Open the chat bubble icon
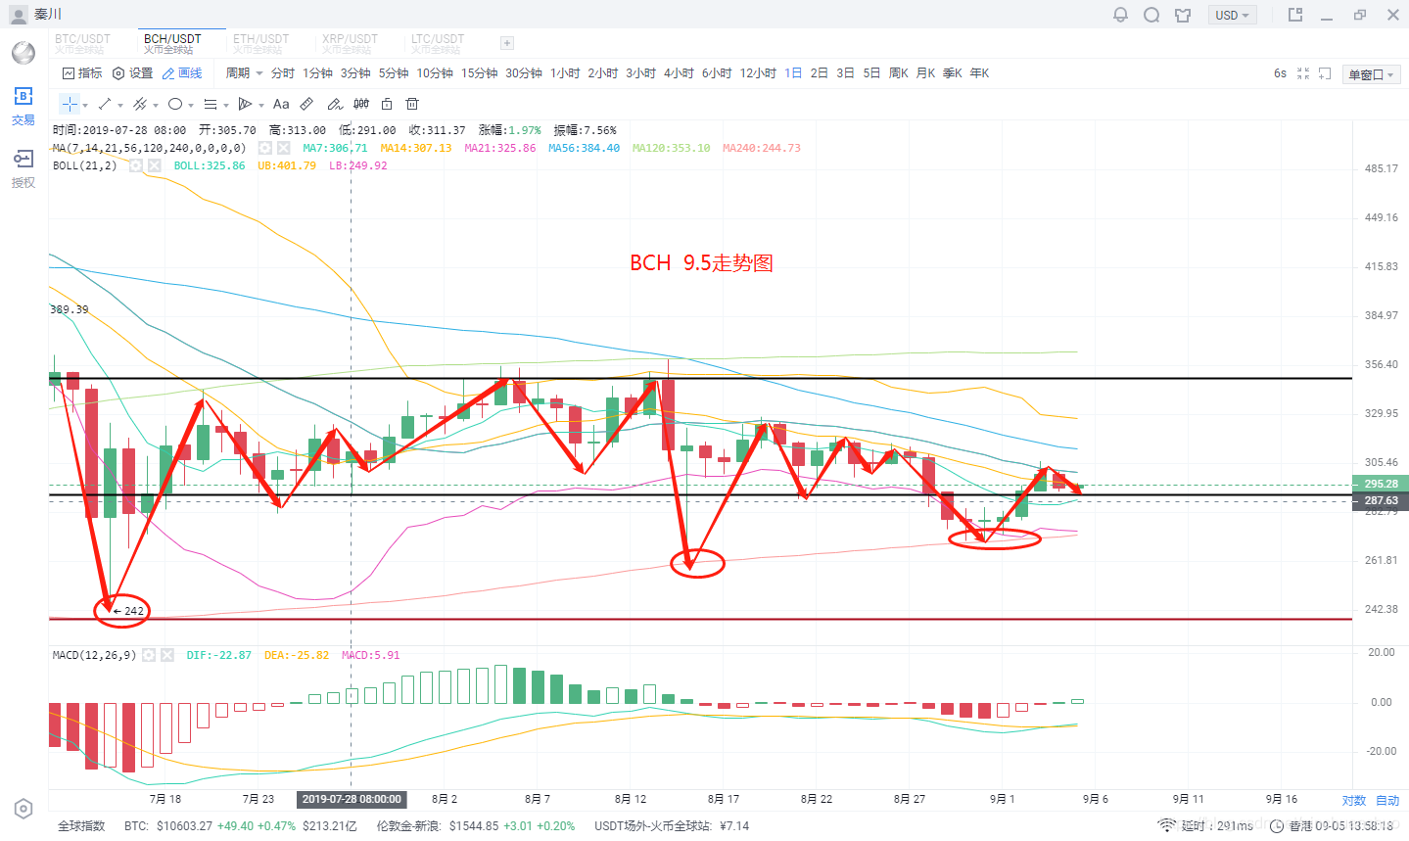This screenshot has width=1409, height=841. point(1152,15)
